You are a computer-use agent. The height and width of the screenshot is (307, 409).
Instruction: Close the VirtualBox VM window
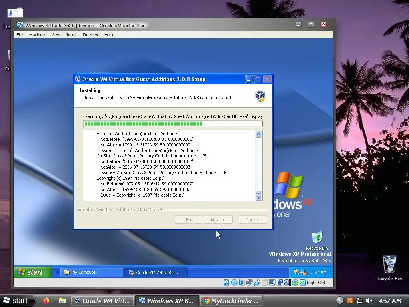324,24
